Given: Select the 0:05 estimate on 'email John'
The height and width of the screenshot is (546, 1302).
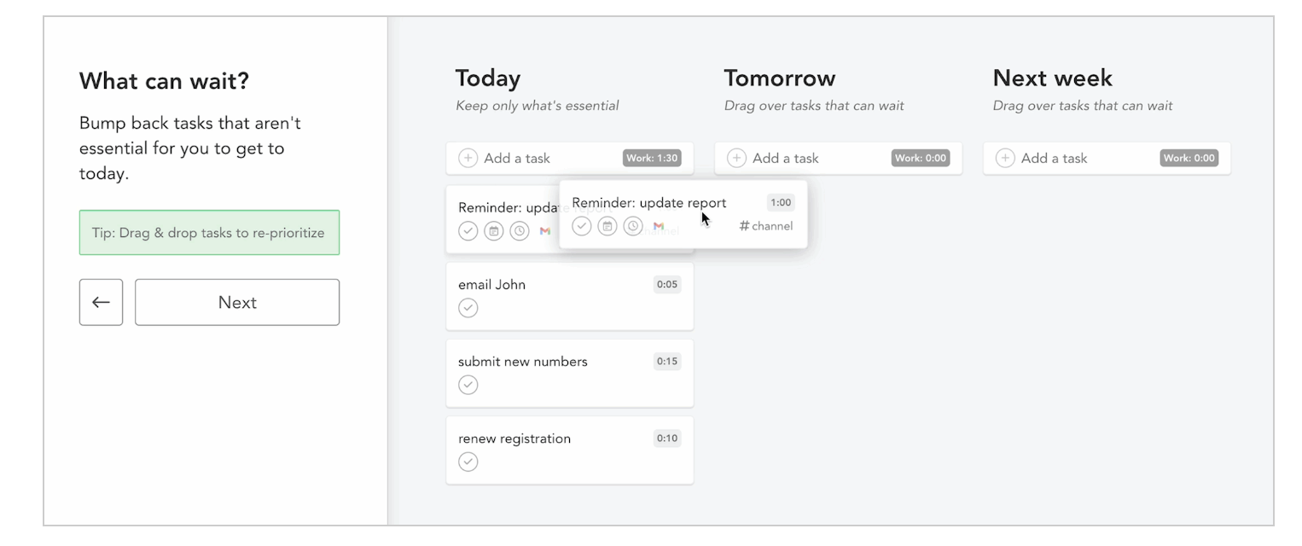Looking at the screenshot, I should click(667, 284).
